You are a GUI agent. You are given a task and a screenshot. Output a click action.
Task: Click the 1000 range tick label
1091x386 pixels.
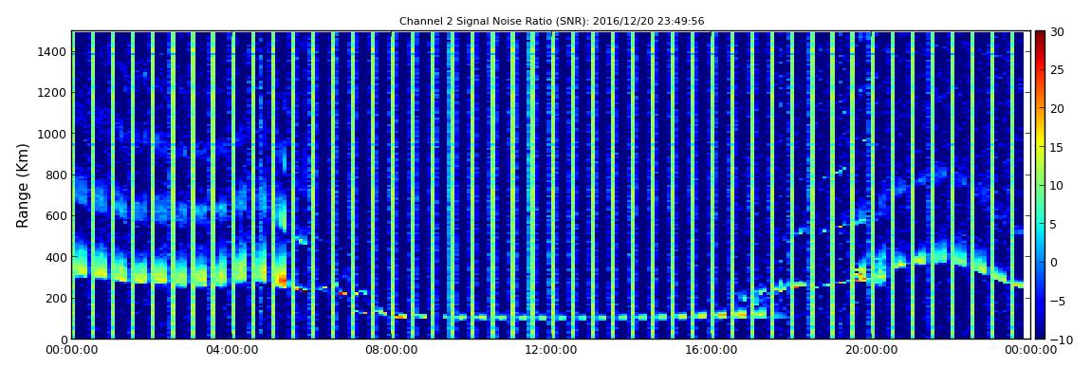tap(53, 135)
